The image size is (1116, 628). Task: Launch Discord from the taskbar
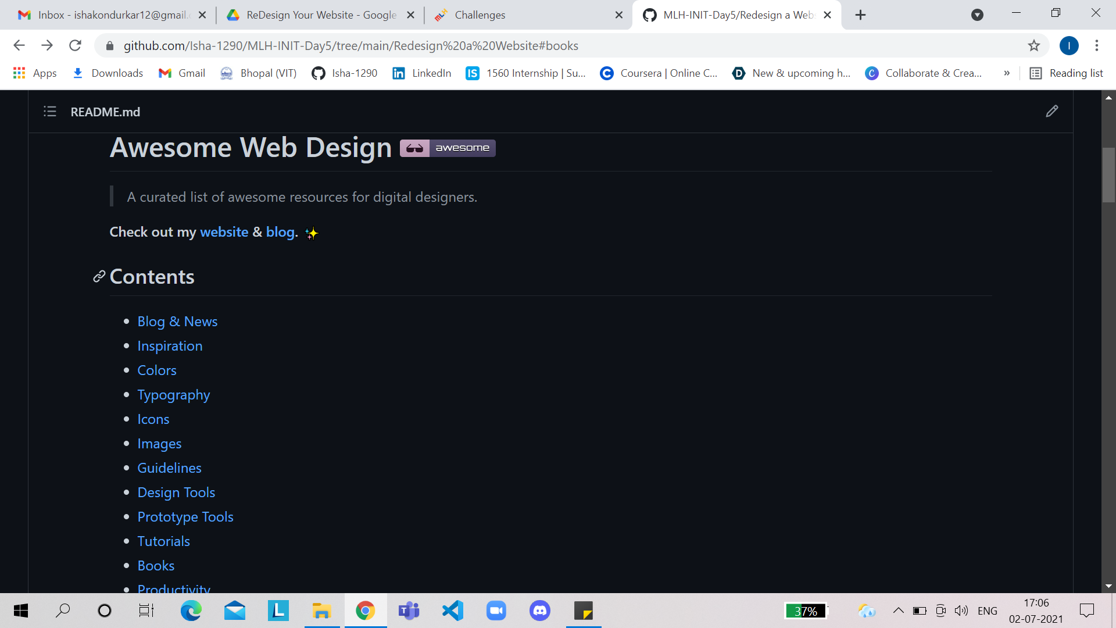tap(539, 611)
